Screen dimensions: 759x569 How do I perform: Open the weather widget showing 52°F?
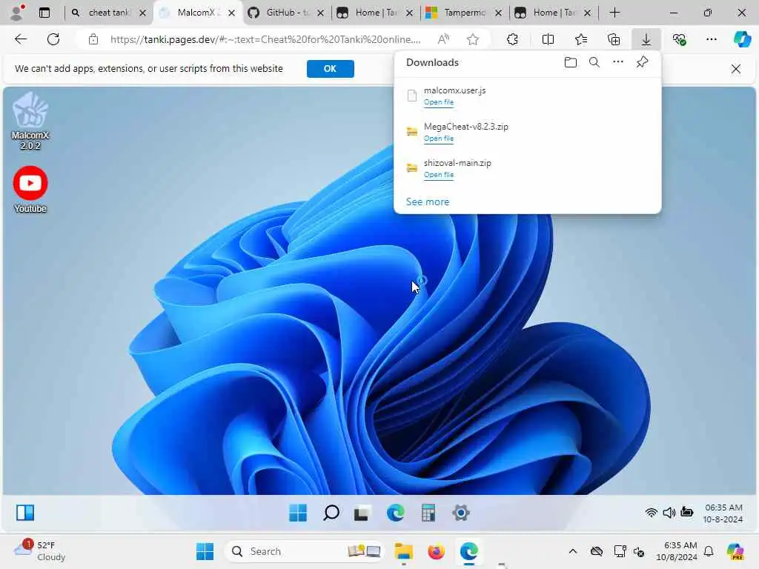pos(39,550)
